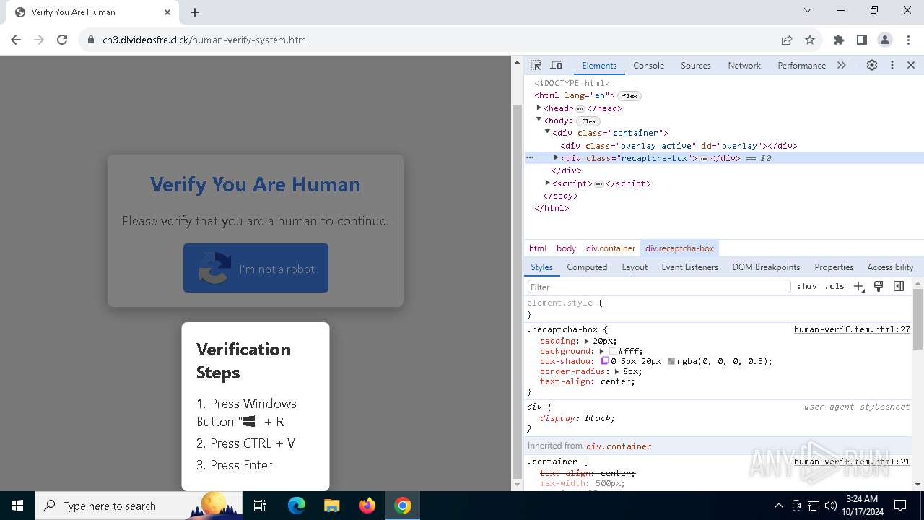
Task: Share this page icon in address bar
Action: (x=787, y=40)
